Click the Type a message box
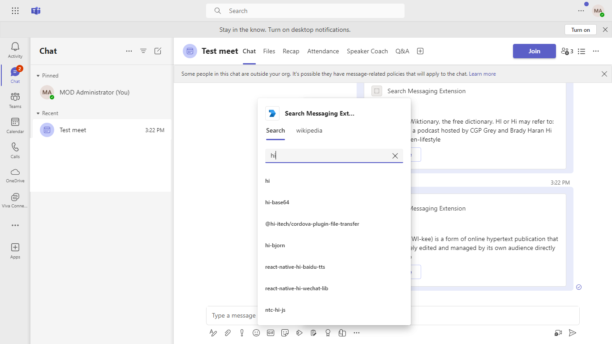The height and width of the screenshot is (344, 612). (x=392, y=315)
